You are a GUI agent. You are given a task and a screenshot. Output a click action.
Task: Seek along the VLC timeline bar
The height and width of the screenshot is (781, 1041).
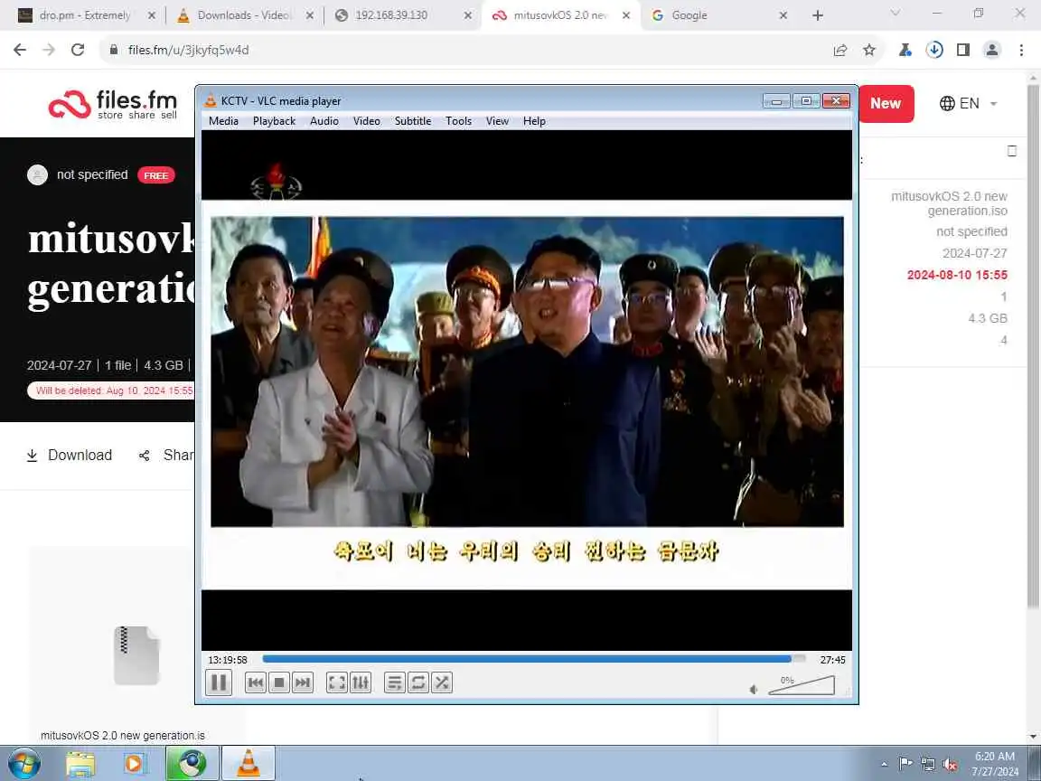pyautogui.click(x=534, y=659)
